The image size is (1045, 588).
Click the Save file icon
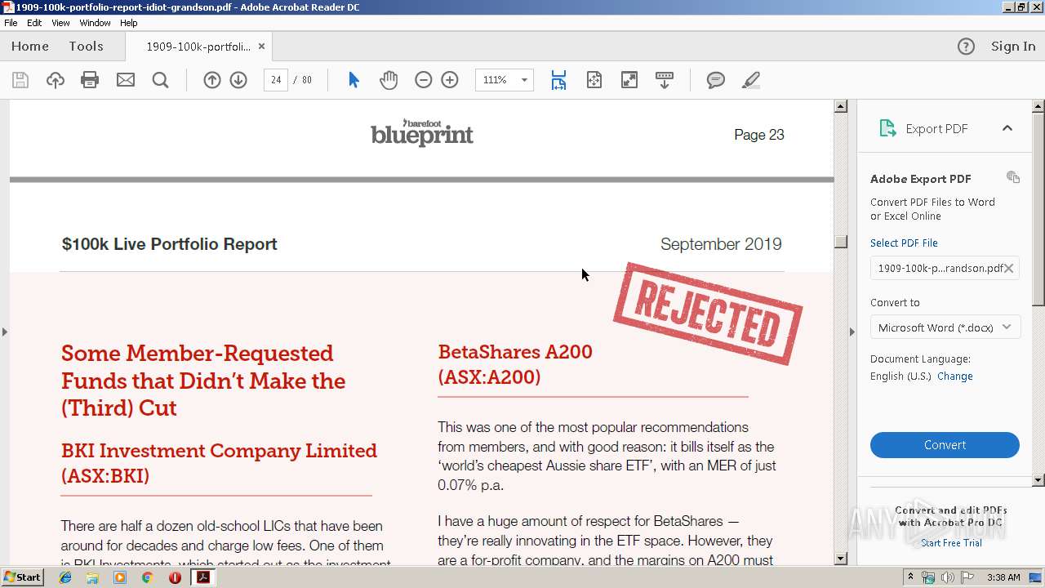[20, 80]
